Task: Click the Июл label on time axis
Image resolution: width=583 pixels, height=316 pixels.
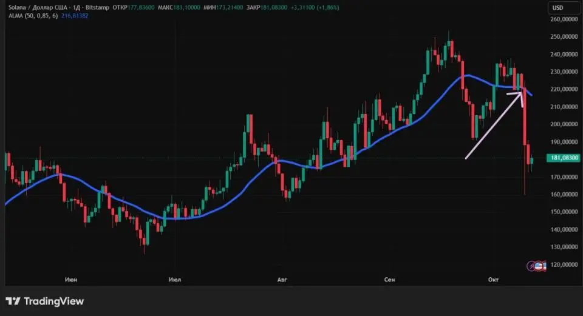Action: click(174, 280)
